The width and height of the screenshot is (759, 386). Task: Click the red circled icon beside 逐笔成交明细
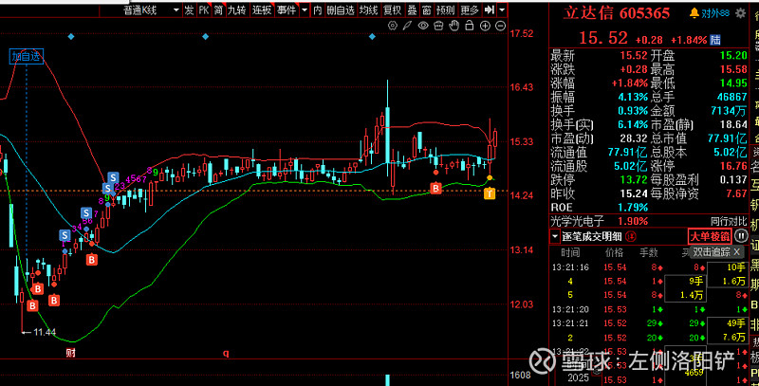(631, 236)
